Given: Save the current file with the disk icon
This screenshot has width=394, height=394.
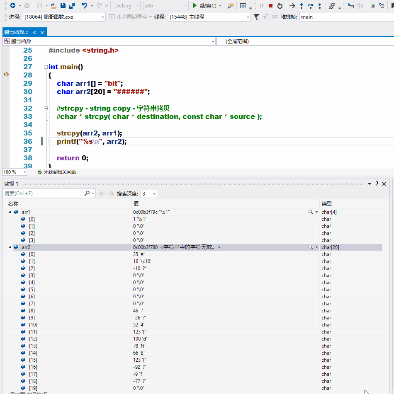Looking at the screenshot, I should click(x=63, y=5).
